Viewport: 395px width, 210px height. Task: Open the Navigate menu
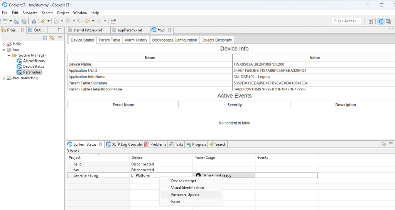pos(30,13)
